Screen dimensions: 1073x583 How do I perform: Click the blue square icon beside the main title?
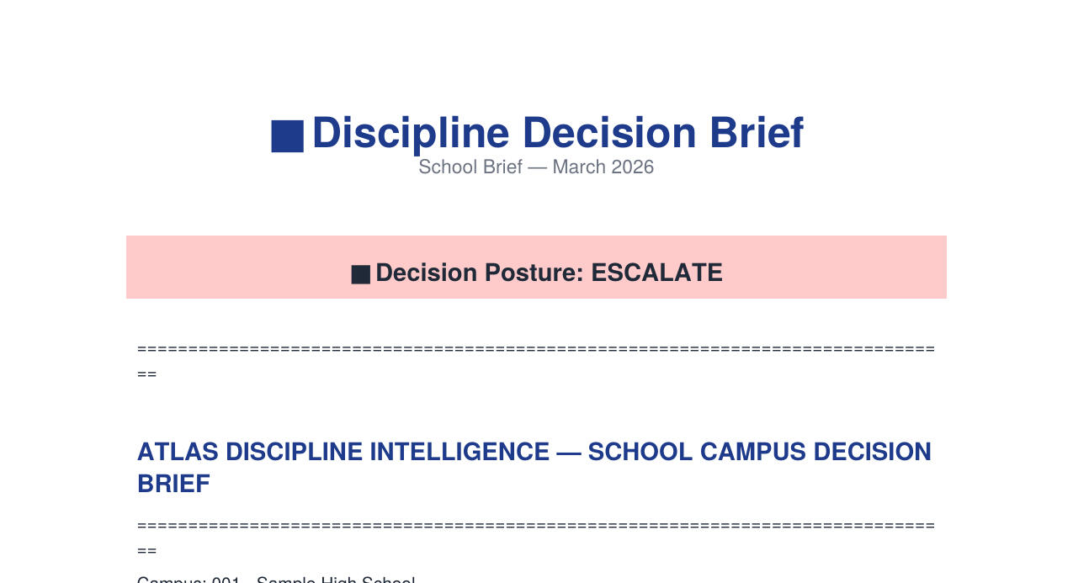coord(287,136)
